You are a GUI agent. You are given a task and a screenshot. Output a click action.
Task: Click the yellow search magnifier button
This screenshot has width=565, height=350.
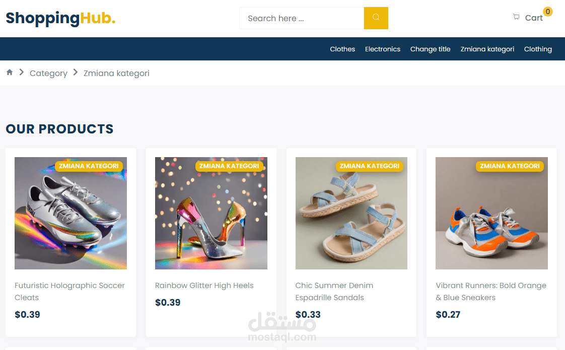376,18
